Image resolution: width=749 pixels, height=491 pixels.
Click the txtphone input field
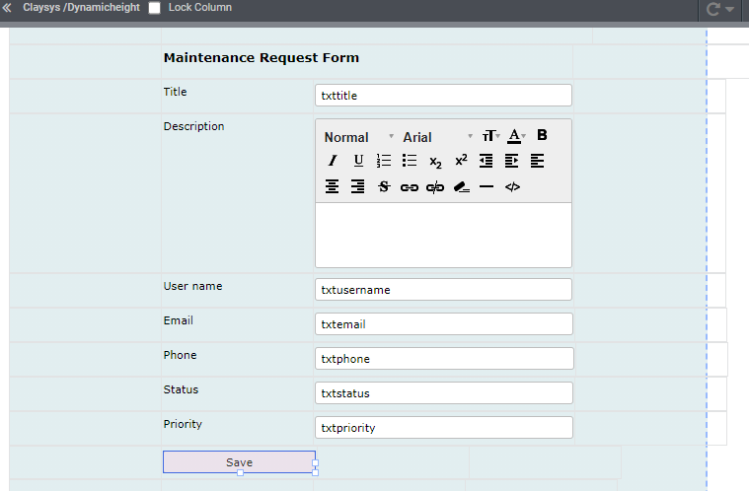(x=444, y=358)
